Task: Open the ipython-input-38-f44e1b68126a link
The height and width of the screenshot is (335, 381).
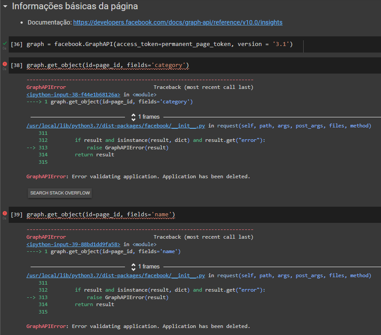Action: [73, 95]
